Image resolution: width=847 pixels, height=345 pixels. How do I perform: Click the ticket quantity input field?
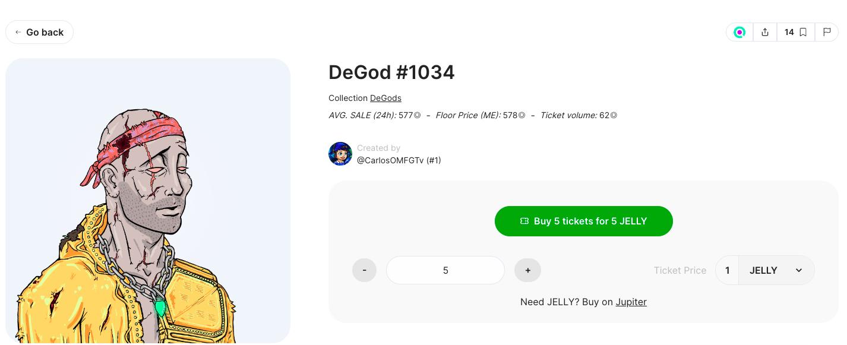[445, 270]
